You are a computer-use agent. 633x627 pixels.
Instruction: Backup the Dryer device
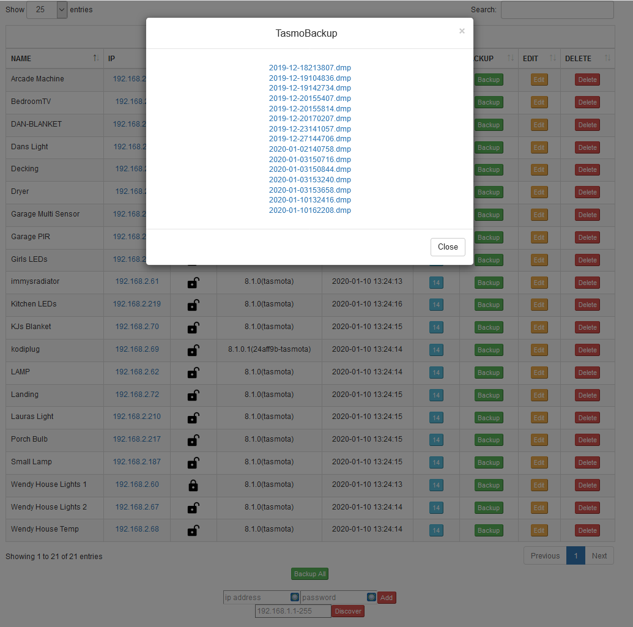(x=489, y=192)
